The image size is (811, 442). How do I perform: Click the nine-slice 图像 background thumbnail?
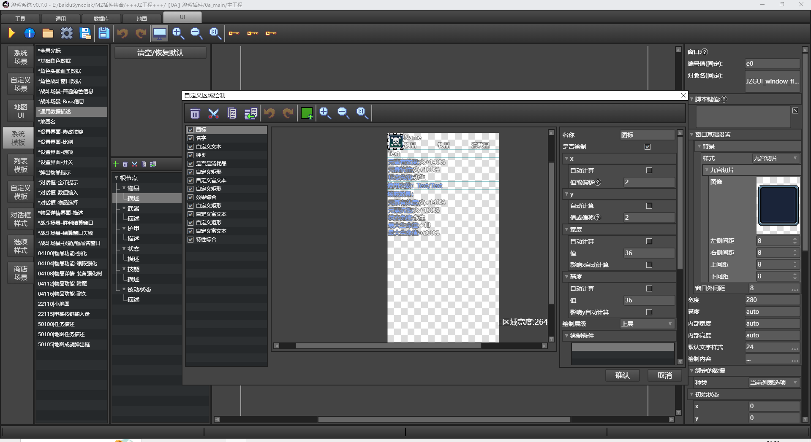pos(778,205)
